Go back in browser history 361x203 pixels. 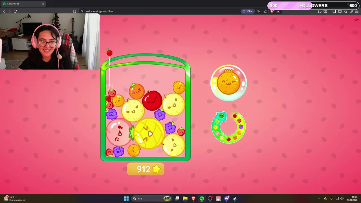4,11
